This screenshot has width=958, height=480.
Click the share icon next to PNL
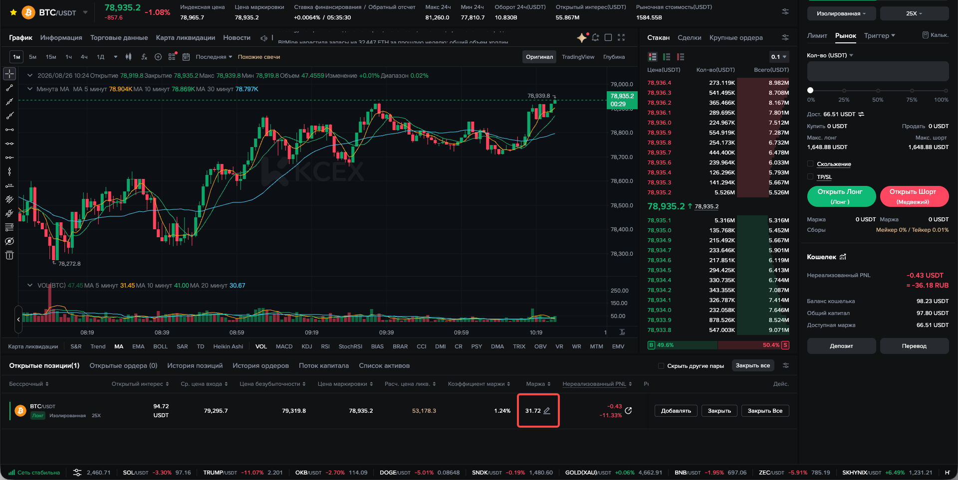click(629, 411)
